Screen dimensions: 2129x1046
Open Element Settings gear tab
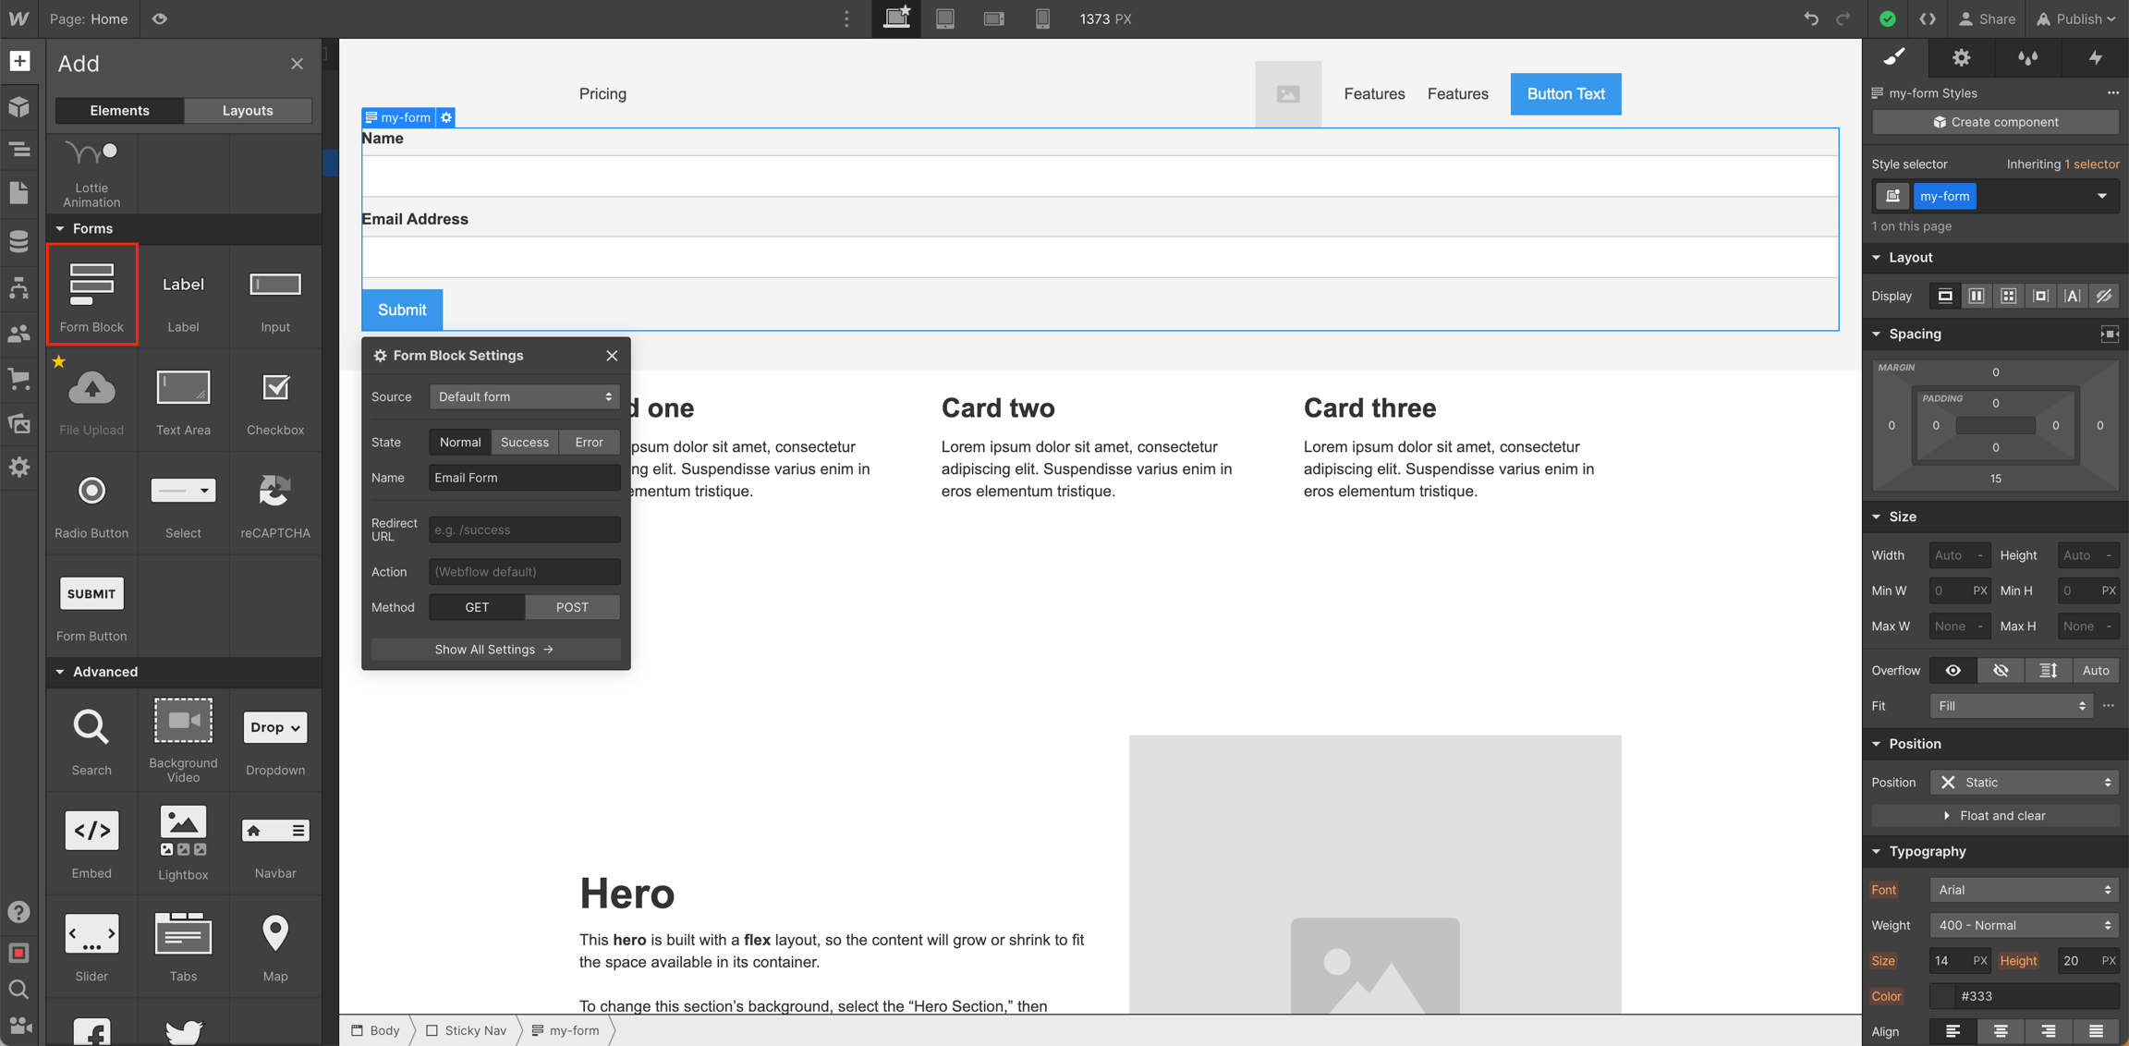[1961, 57]
